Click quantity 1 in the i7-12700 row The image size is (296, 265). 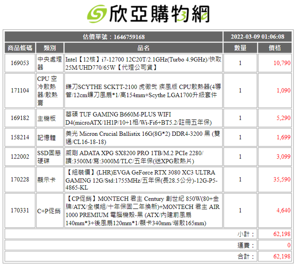pyautogui.click(x=240, y=63)
